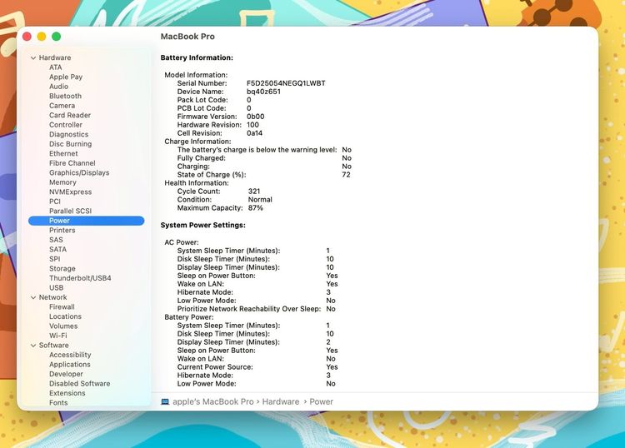Select Volumes under Network

tap(63, 326)
